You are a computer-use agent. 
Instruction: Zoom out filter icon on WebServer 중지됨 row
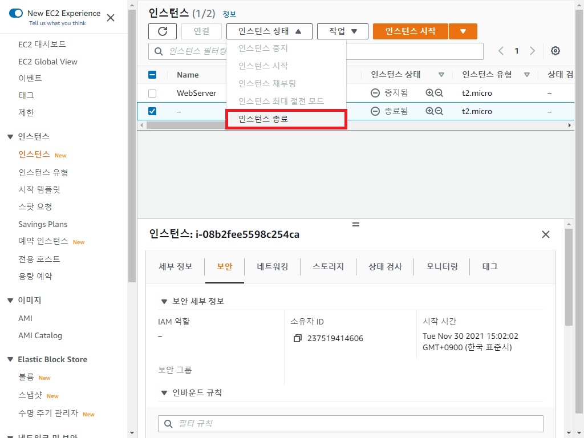439,93
